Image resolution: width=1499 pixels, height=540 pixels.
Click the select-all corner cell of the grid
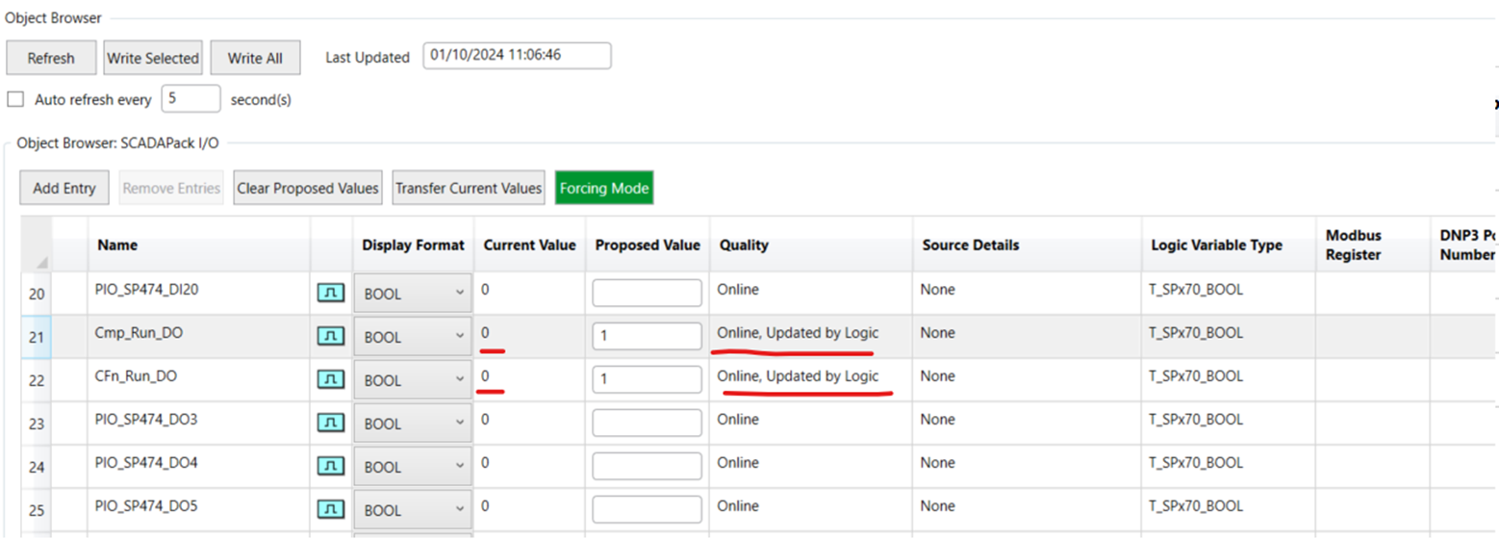[37, 244]
